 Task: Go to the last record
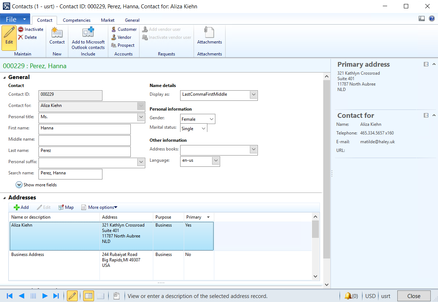click(56, 296)
